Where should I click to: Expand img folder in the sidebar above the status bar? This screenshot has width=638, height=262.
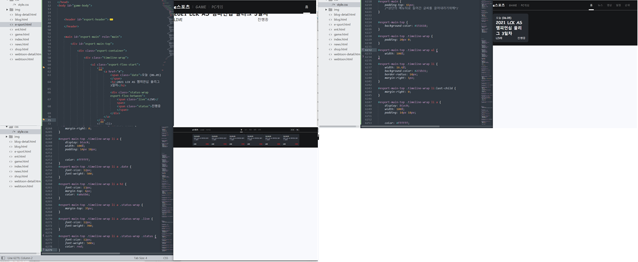coord(7,137)
